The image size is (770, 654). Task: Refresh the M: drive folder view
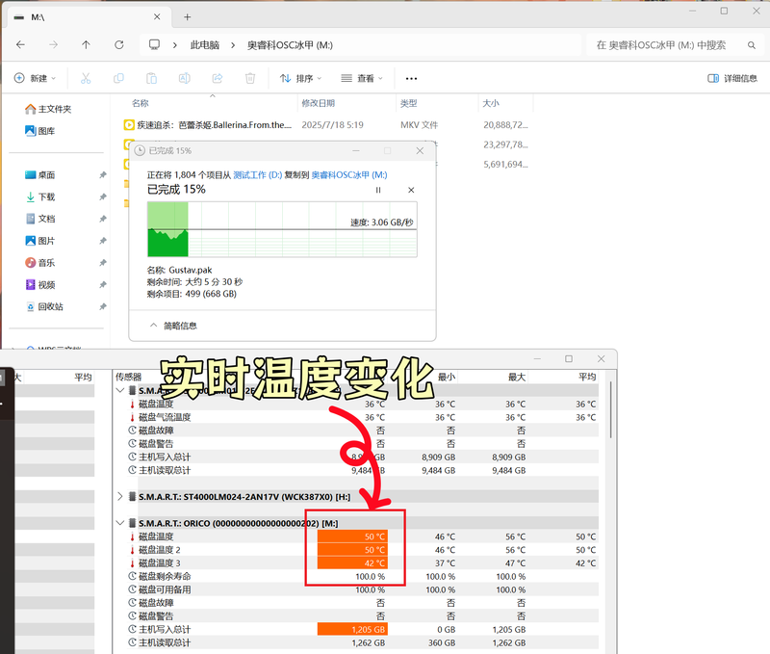click(x=118, y=44)
